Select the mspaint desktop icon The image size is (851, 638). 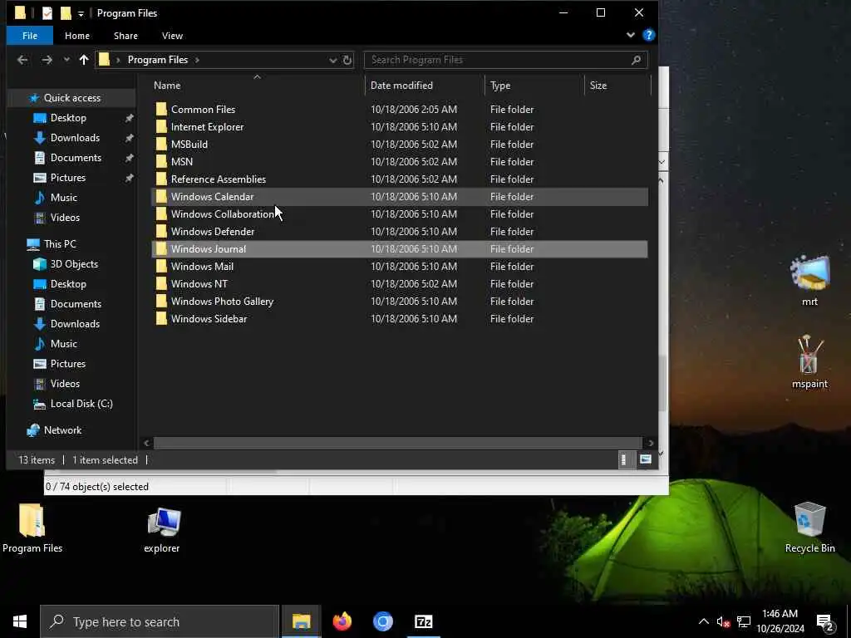coord(809,362)
